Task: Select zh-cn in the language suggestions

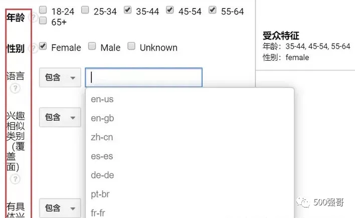Action: pos(102,137)
